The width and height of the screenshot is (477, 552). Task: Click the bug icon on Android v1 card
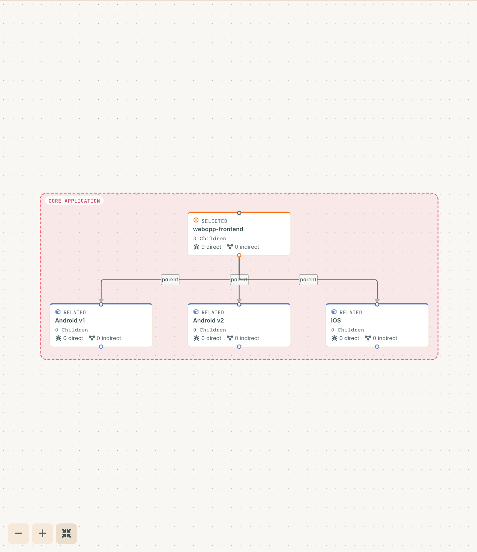coord(58,338)
